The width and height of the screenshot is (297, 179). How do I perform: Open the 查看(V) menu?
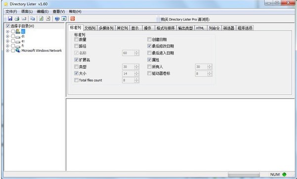[x=59, y=11]
